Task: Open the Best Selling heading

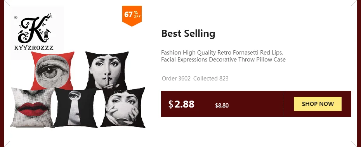Action: point(188,34)
